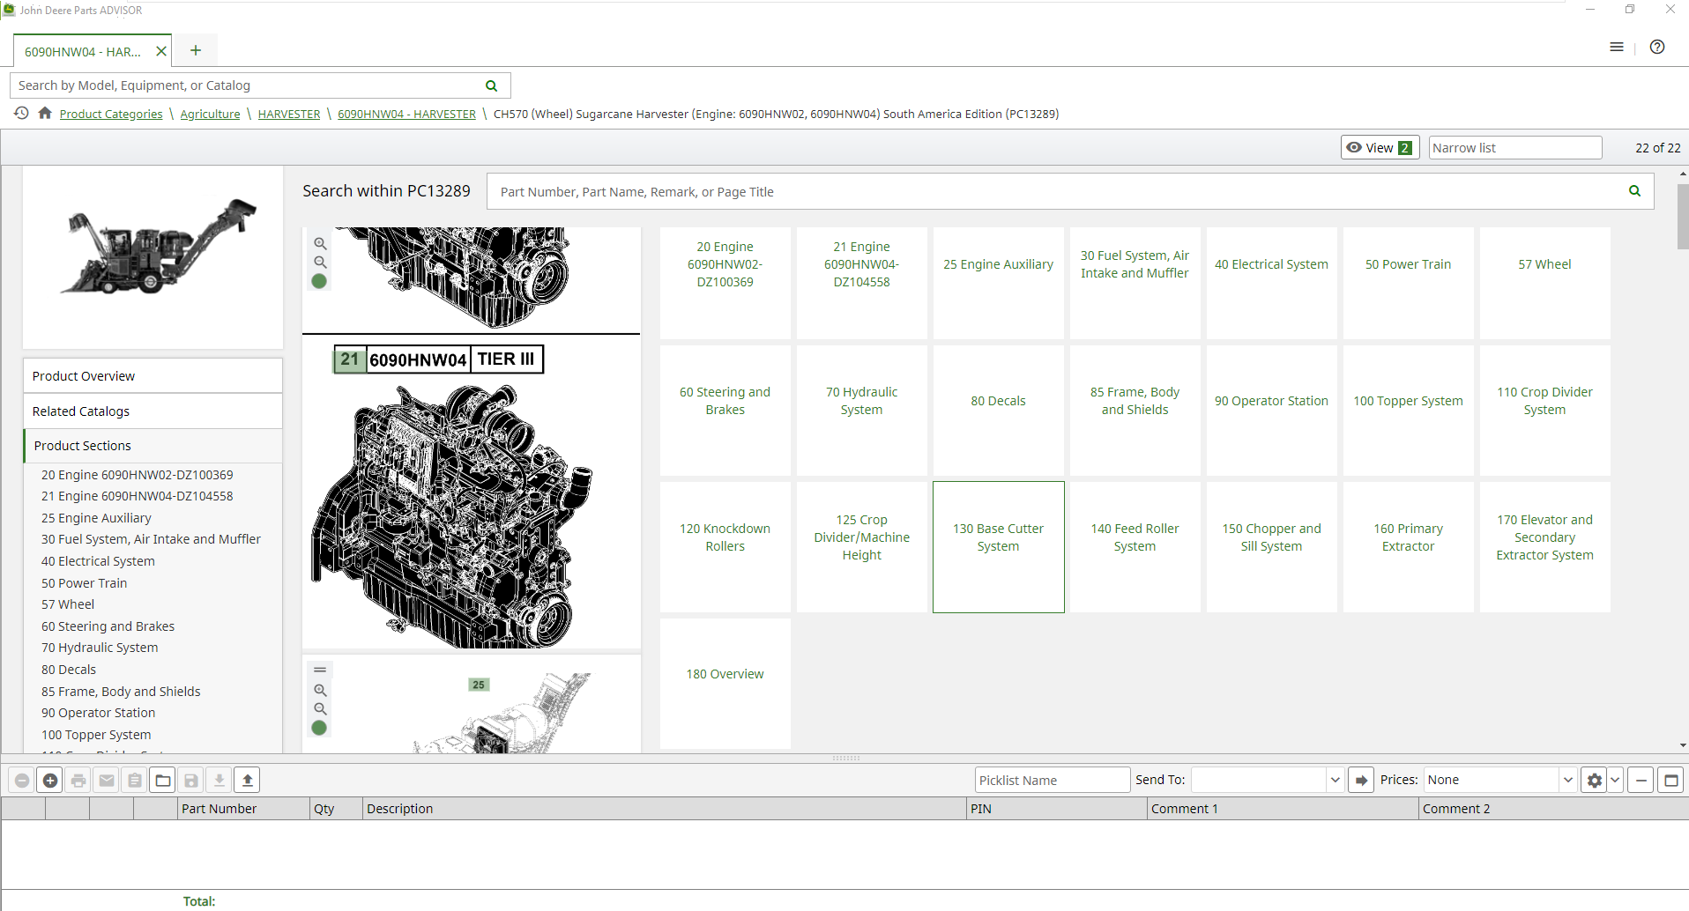The width and height of the screenshot is (1689, 911).
Task: Click the home icon in breadcrumb
Action: click(45, 114)
